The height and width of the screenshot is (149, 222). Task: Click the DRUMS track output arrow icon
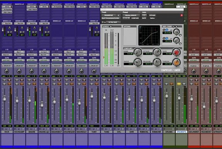click(x=173, y=129)
